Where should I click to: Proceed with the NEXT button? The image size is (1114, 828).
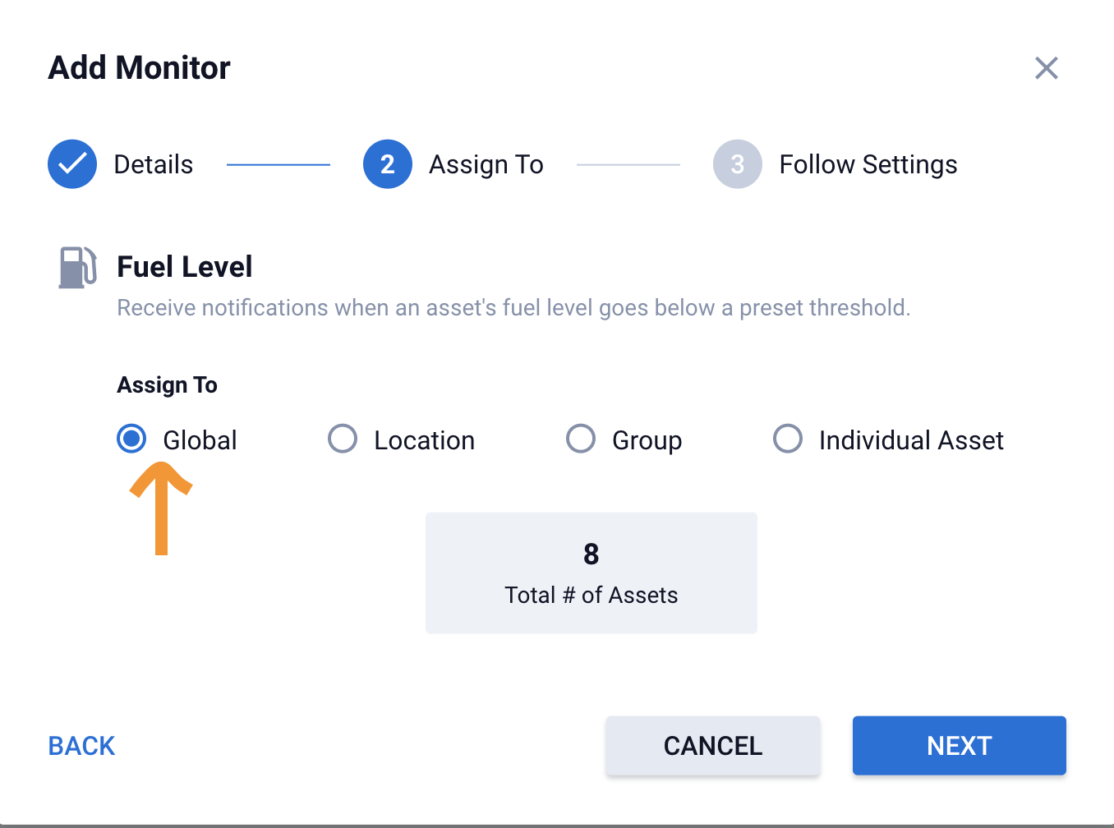point(959,746)
